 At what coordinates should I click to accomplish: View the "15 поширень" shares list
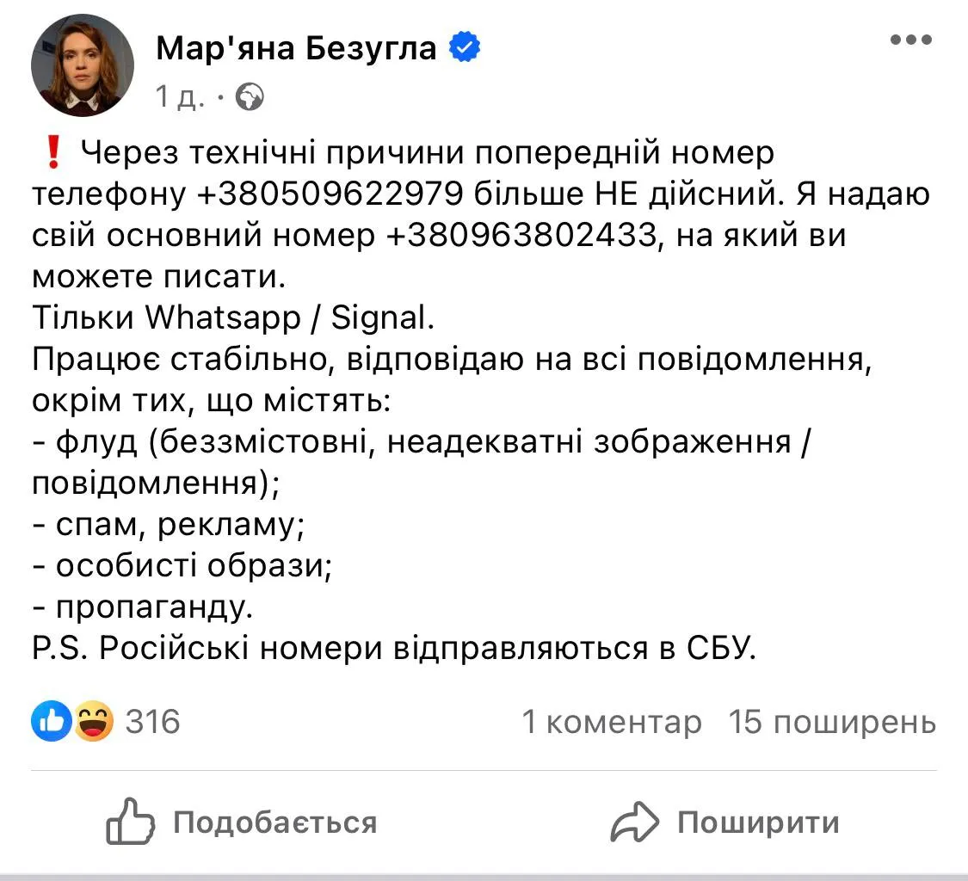click(832, 723)
